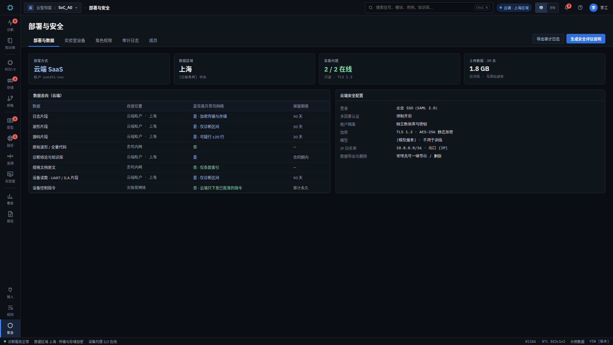
Task: Open the 看板 dashboard chart icon
Action: [x=10, y=199]
